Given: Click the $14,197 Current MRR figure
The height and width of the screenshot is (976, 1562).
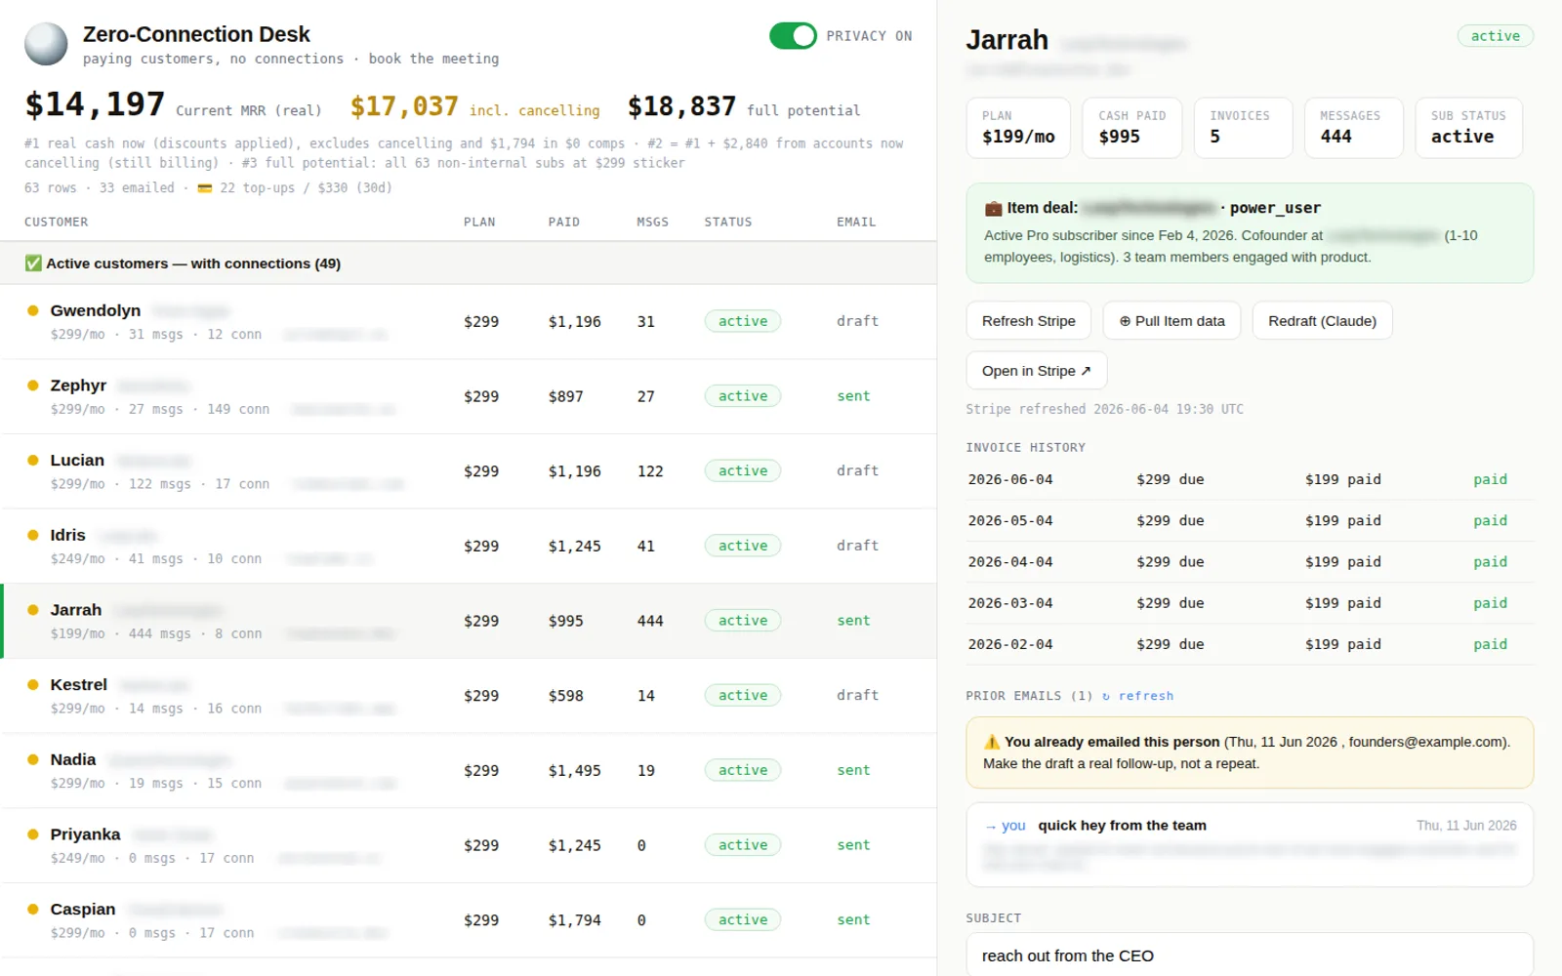Looking at the screenshot, I should point(95,104).
